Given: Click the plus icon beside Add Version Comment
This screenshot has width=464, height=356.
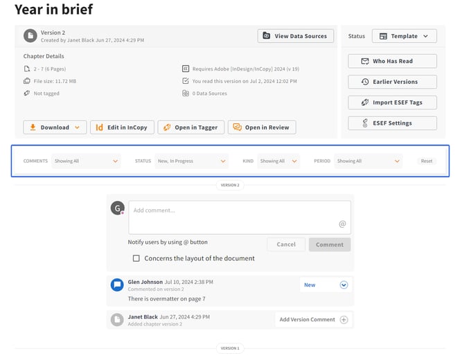Looking at the screenshot, I should pyautogui.click(x=344, y=319).
